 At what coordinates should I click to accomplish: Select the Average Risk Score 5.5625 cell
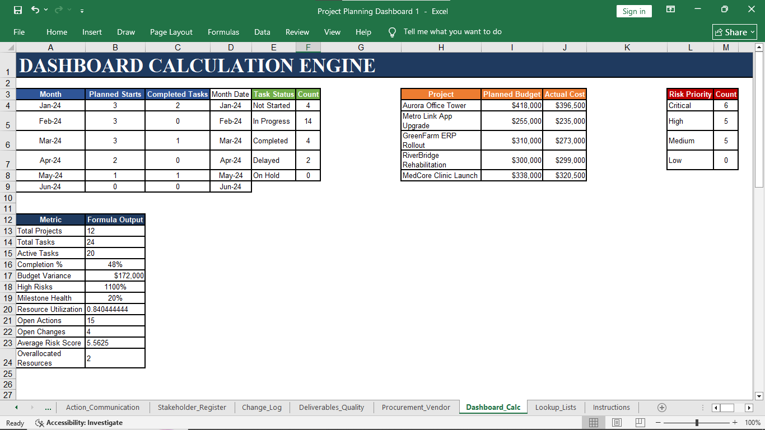click(115, 343)
